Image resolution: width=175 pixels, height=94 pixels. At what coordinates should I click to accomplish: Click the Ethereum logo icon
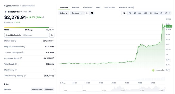pos(6,12)
